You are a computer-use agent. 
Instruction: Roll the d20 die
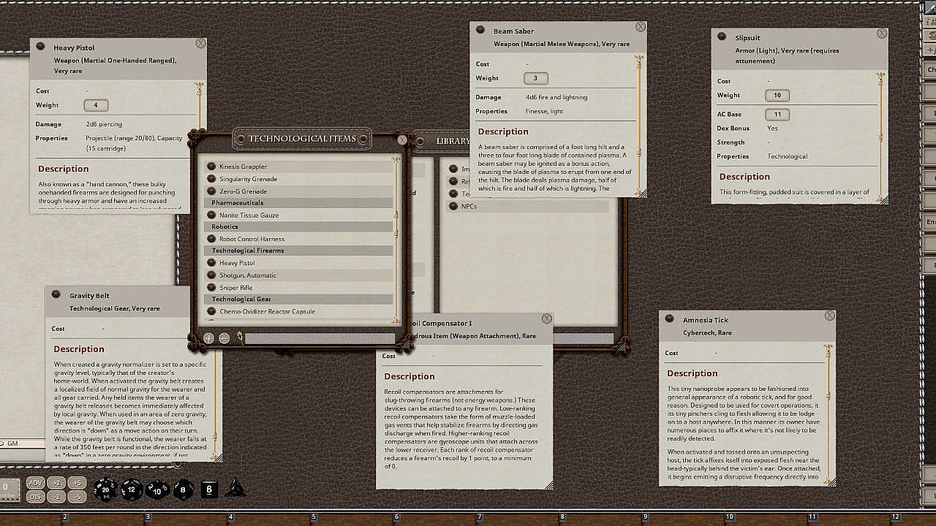coord(105,489)
